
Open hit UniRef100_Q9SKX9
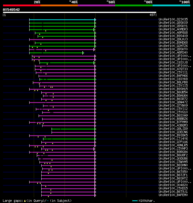tap(173, 23)
